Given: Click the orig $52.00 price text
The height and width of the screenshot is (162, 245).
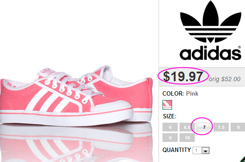Looking at the screenshot, I should coord(224,79).
